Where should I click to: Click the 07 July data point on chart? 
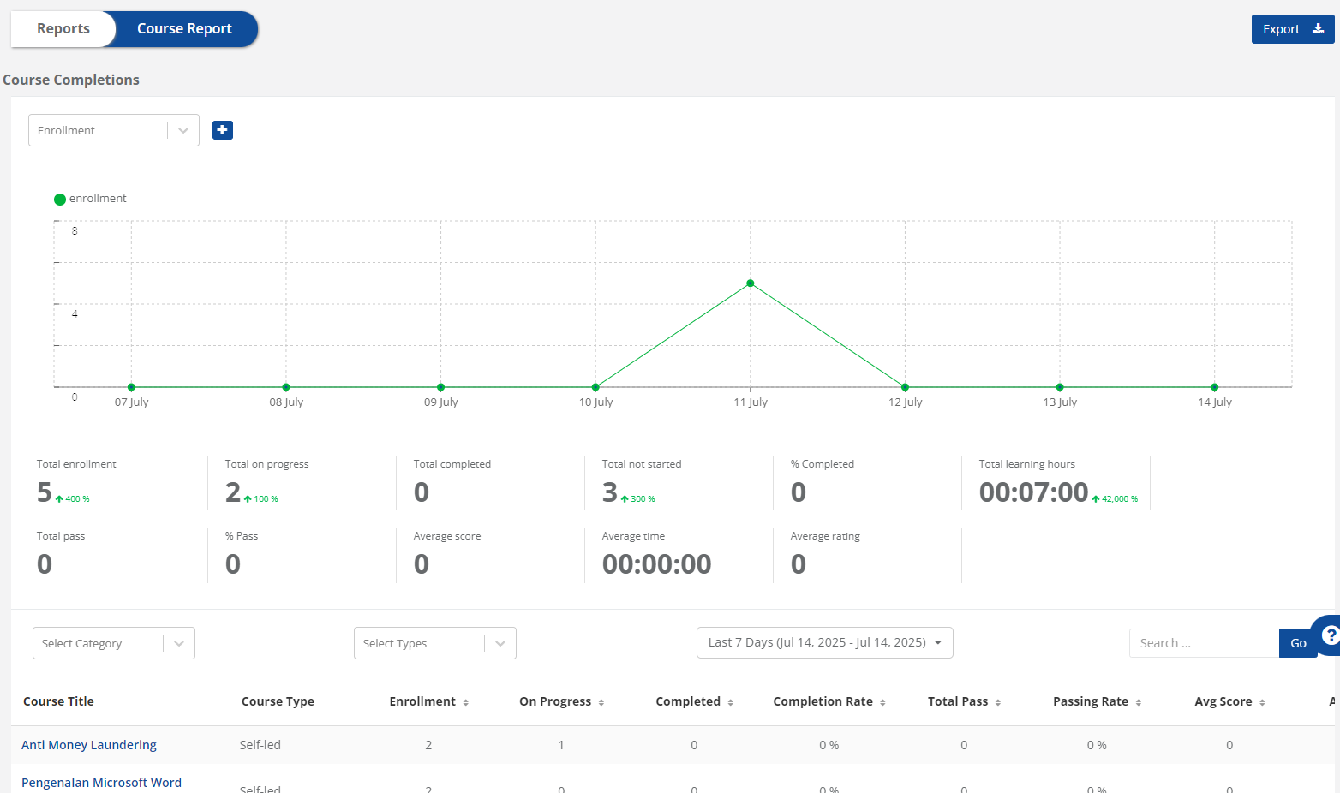[x=131, y=387]
